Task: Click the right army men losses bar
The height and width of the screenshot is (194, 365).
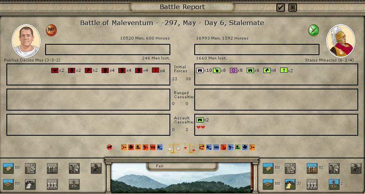Action: (257, 49)
